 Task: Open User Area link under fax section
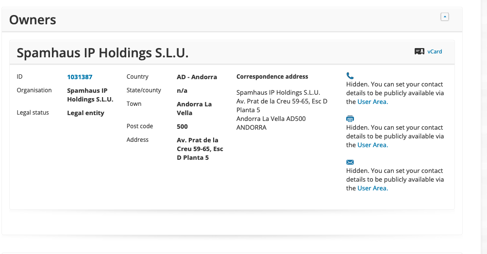click(373, 145)
